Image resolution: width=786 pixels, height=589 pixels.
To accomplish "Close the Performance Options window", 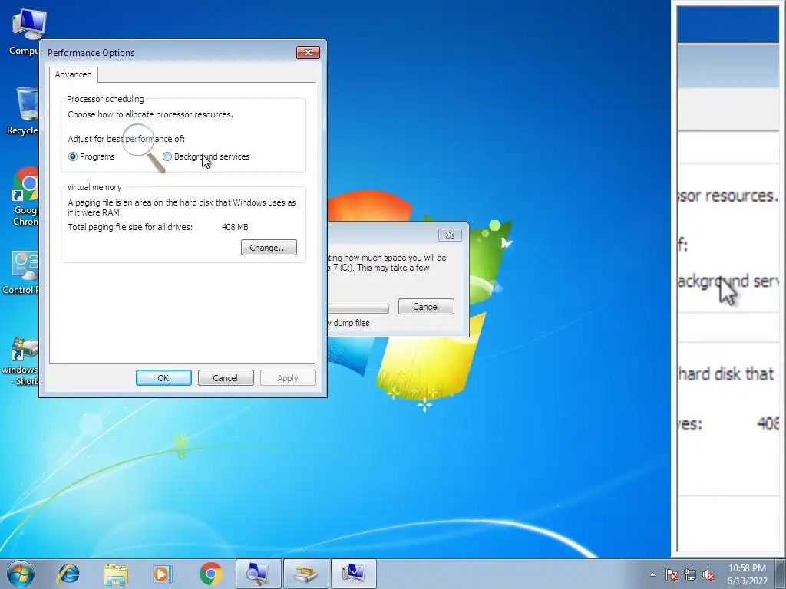I will click(x=308, y=53).
